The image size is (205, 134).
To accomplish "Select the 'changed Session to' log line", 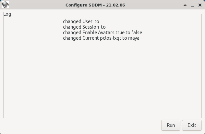I will [84, 27].
